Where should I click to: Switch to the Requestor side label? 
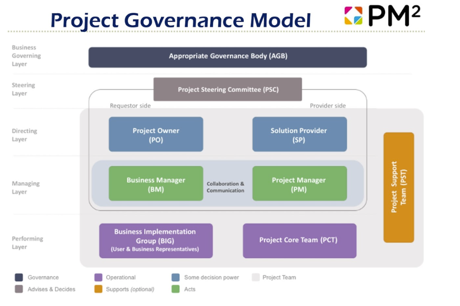(130, 106)
